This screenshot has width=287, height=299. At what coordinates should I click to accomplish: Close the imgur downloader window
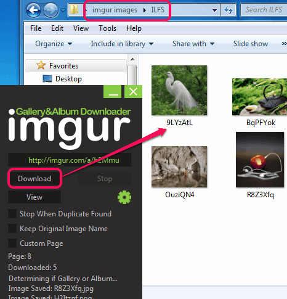click(x=133, y=91)
